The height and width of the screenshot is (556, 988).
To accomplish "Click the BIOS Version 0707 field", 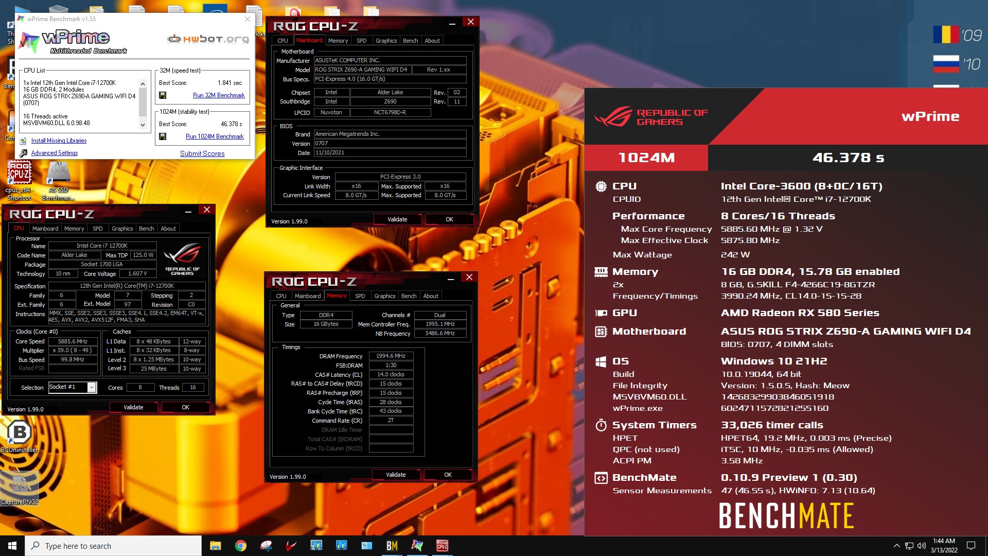I will click(x=390, y=143).
